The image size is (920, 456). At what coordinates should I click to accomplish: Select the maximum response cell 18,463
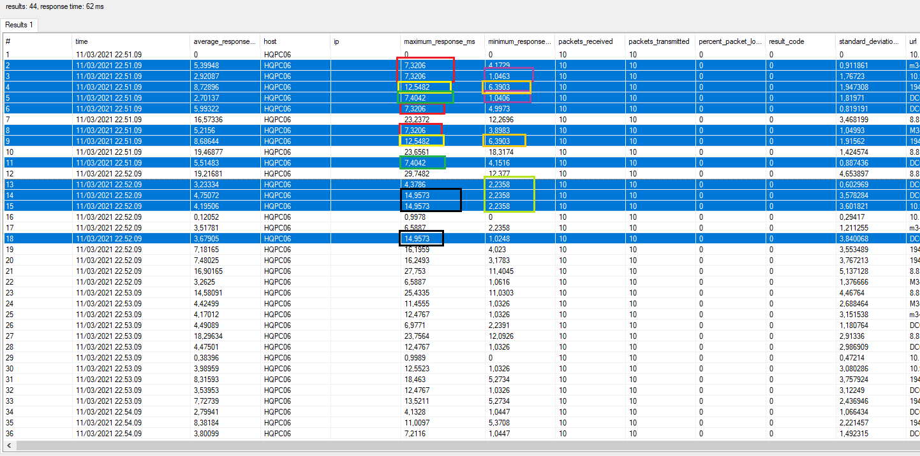(443, 380)
